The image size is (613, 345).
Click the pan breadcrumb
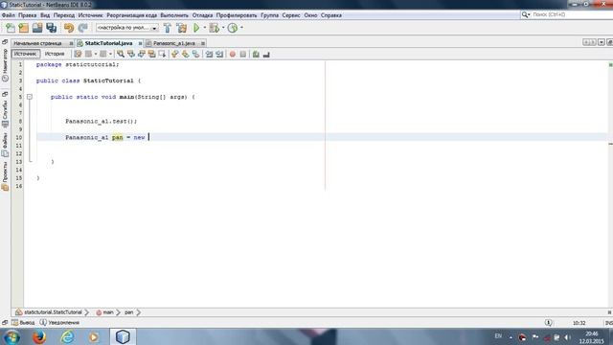[x=129, y=312]
